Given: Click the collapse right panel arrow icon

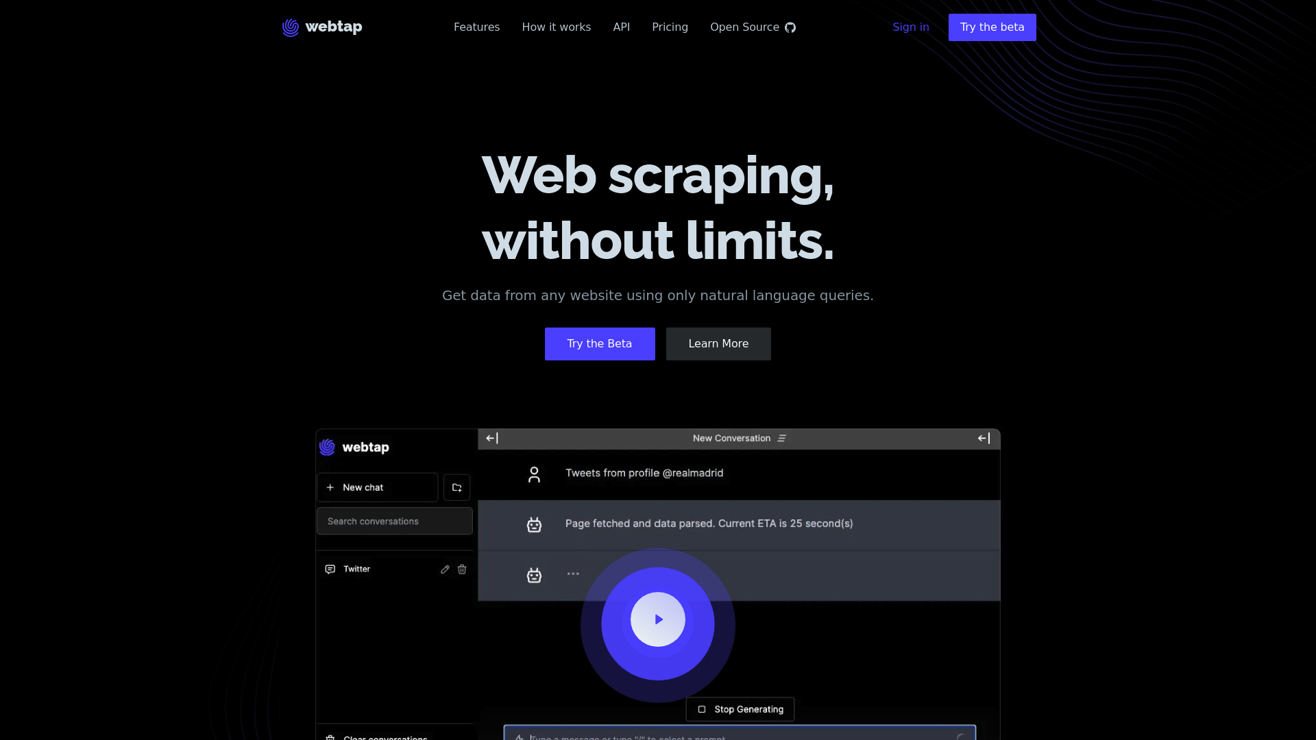Looking at the screenshot, I should coord(984,439).
